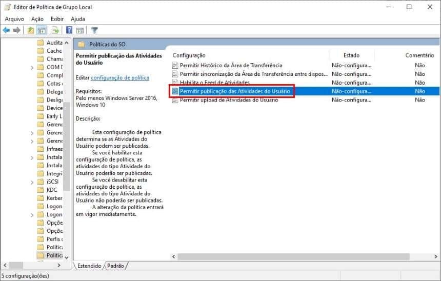Viewport: 441px width, 281px height.
Task: Select the Deslig folder in the tree
Action: [x=54, y=100]
